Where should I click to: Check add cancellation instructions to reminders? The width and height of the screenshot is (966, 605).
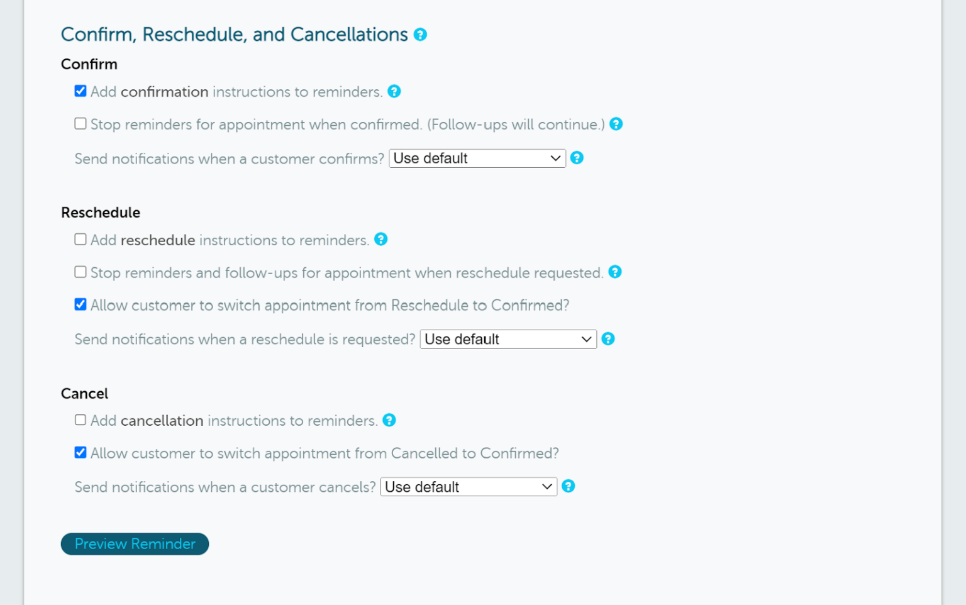[80, 419]
